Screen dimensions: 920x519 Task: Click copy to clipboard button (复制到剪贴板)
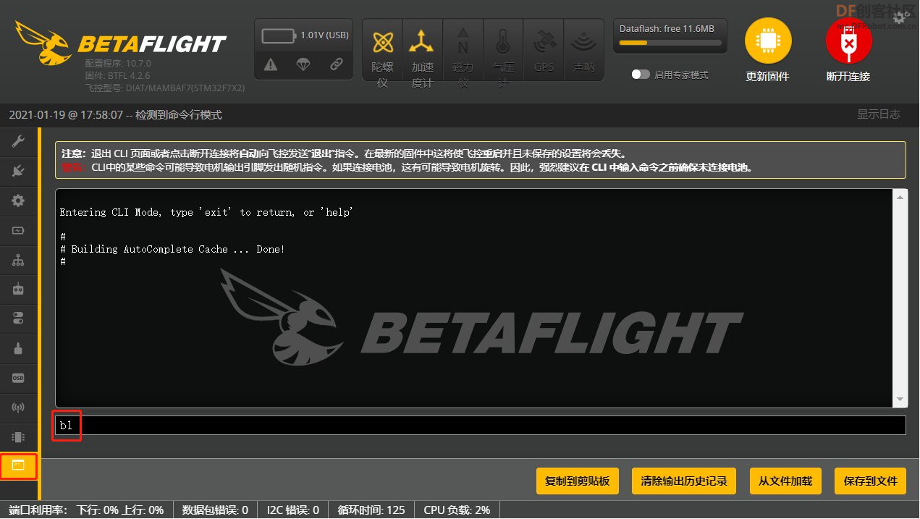point(577,481)
